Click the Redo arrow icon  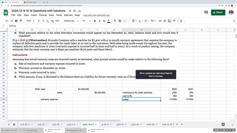11,21
